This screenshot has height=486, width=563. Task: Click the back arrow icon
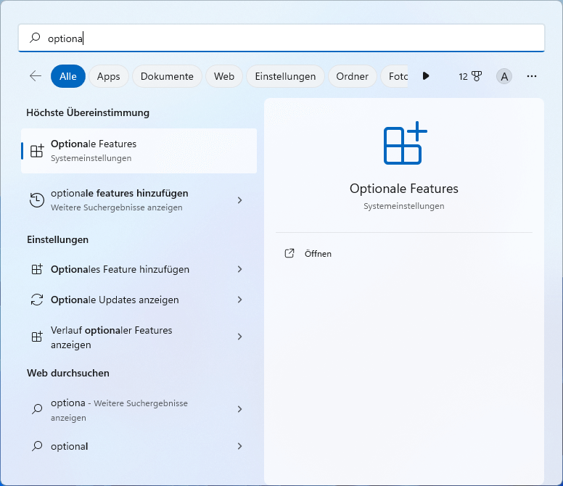click(35, 76)
